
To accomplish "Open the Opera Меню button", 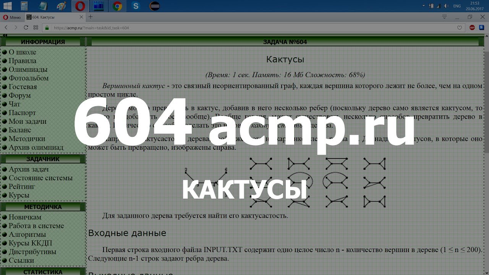I will pos(12,17).
